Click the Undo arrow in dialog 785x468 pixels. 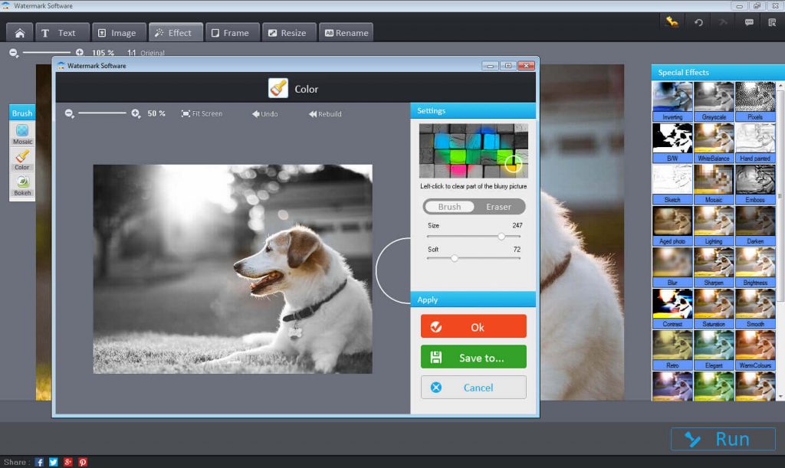[x=264, y=114]
